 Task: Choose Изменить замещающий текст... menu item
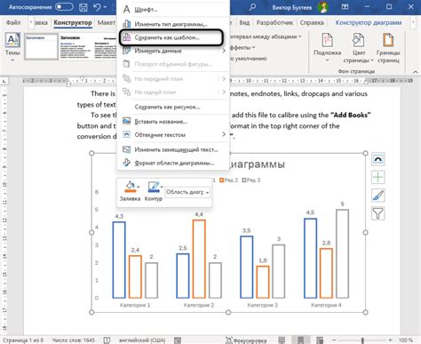click(x=173, y=149)
